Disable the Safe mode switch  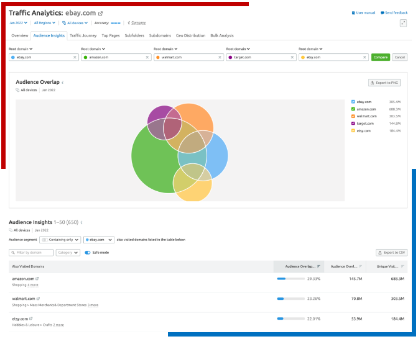(88, 253)
